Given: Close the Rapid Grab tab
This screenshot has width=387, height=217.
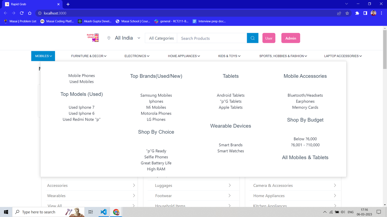Looking at the screenshot, I should [59, 4].
